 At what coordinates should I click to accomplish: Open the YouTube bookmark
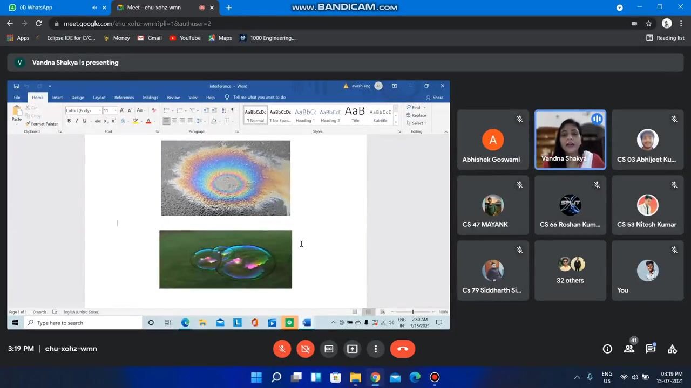tap(185, 38)
